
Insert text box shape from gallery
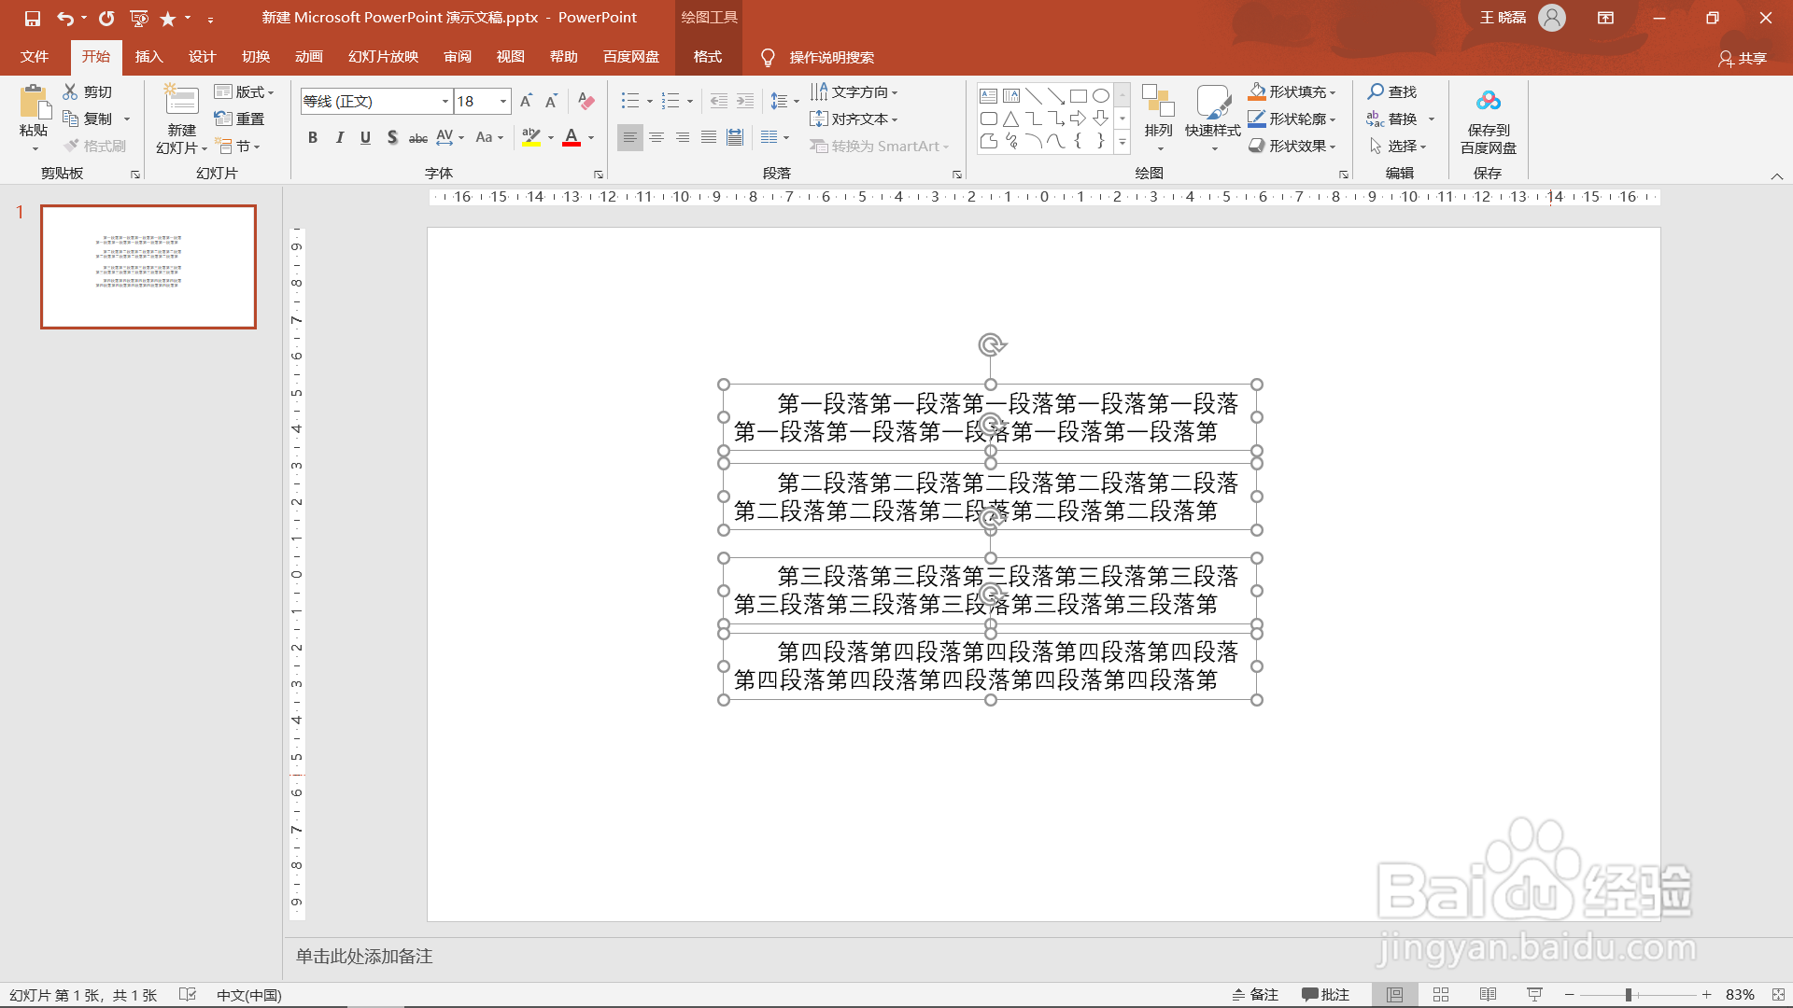click(x=988, y=95)
